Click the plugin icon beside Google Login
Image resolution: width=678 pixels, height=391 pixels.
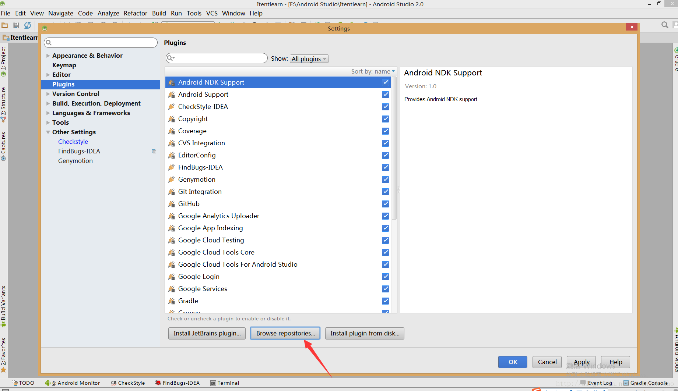pos(171,277)
